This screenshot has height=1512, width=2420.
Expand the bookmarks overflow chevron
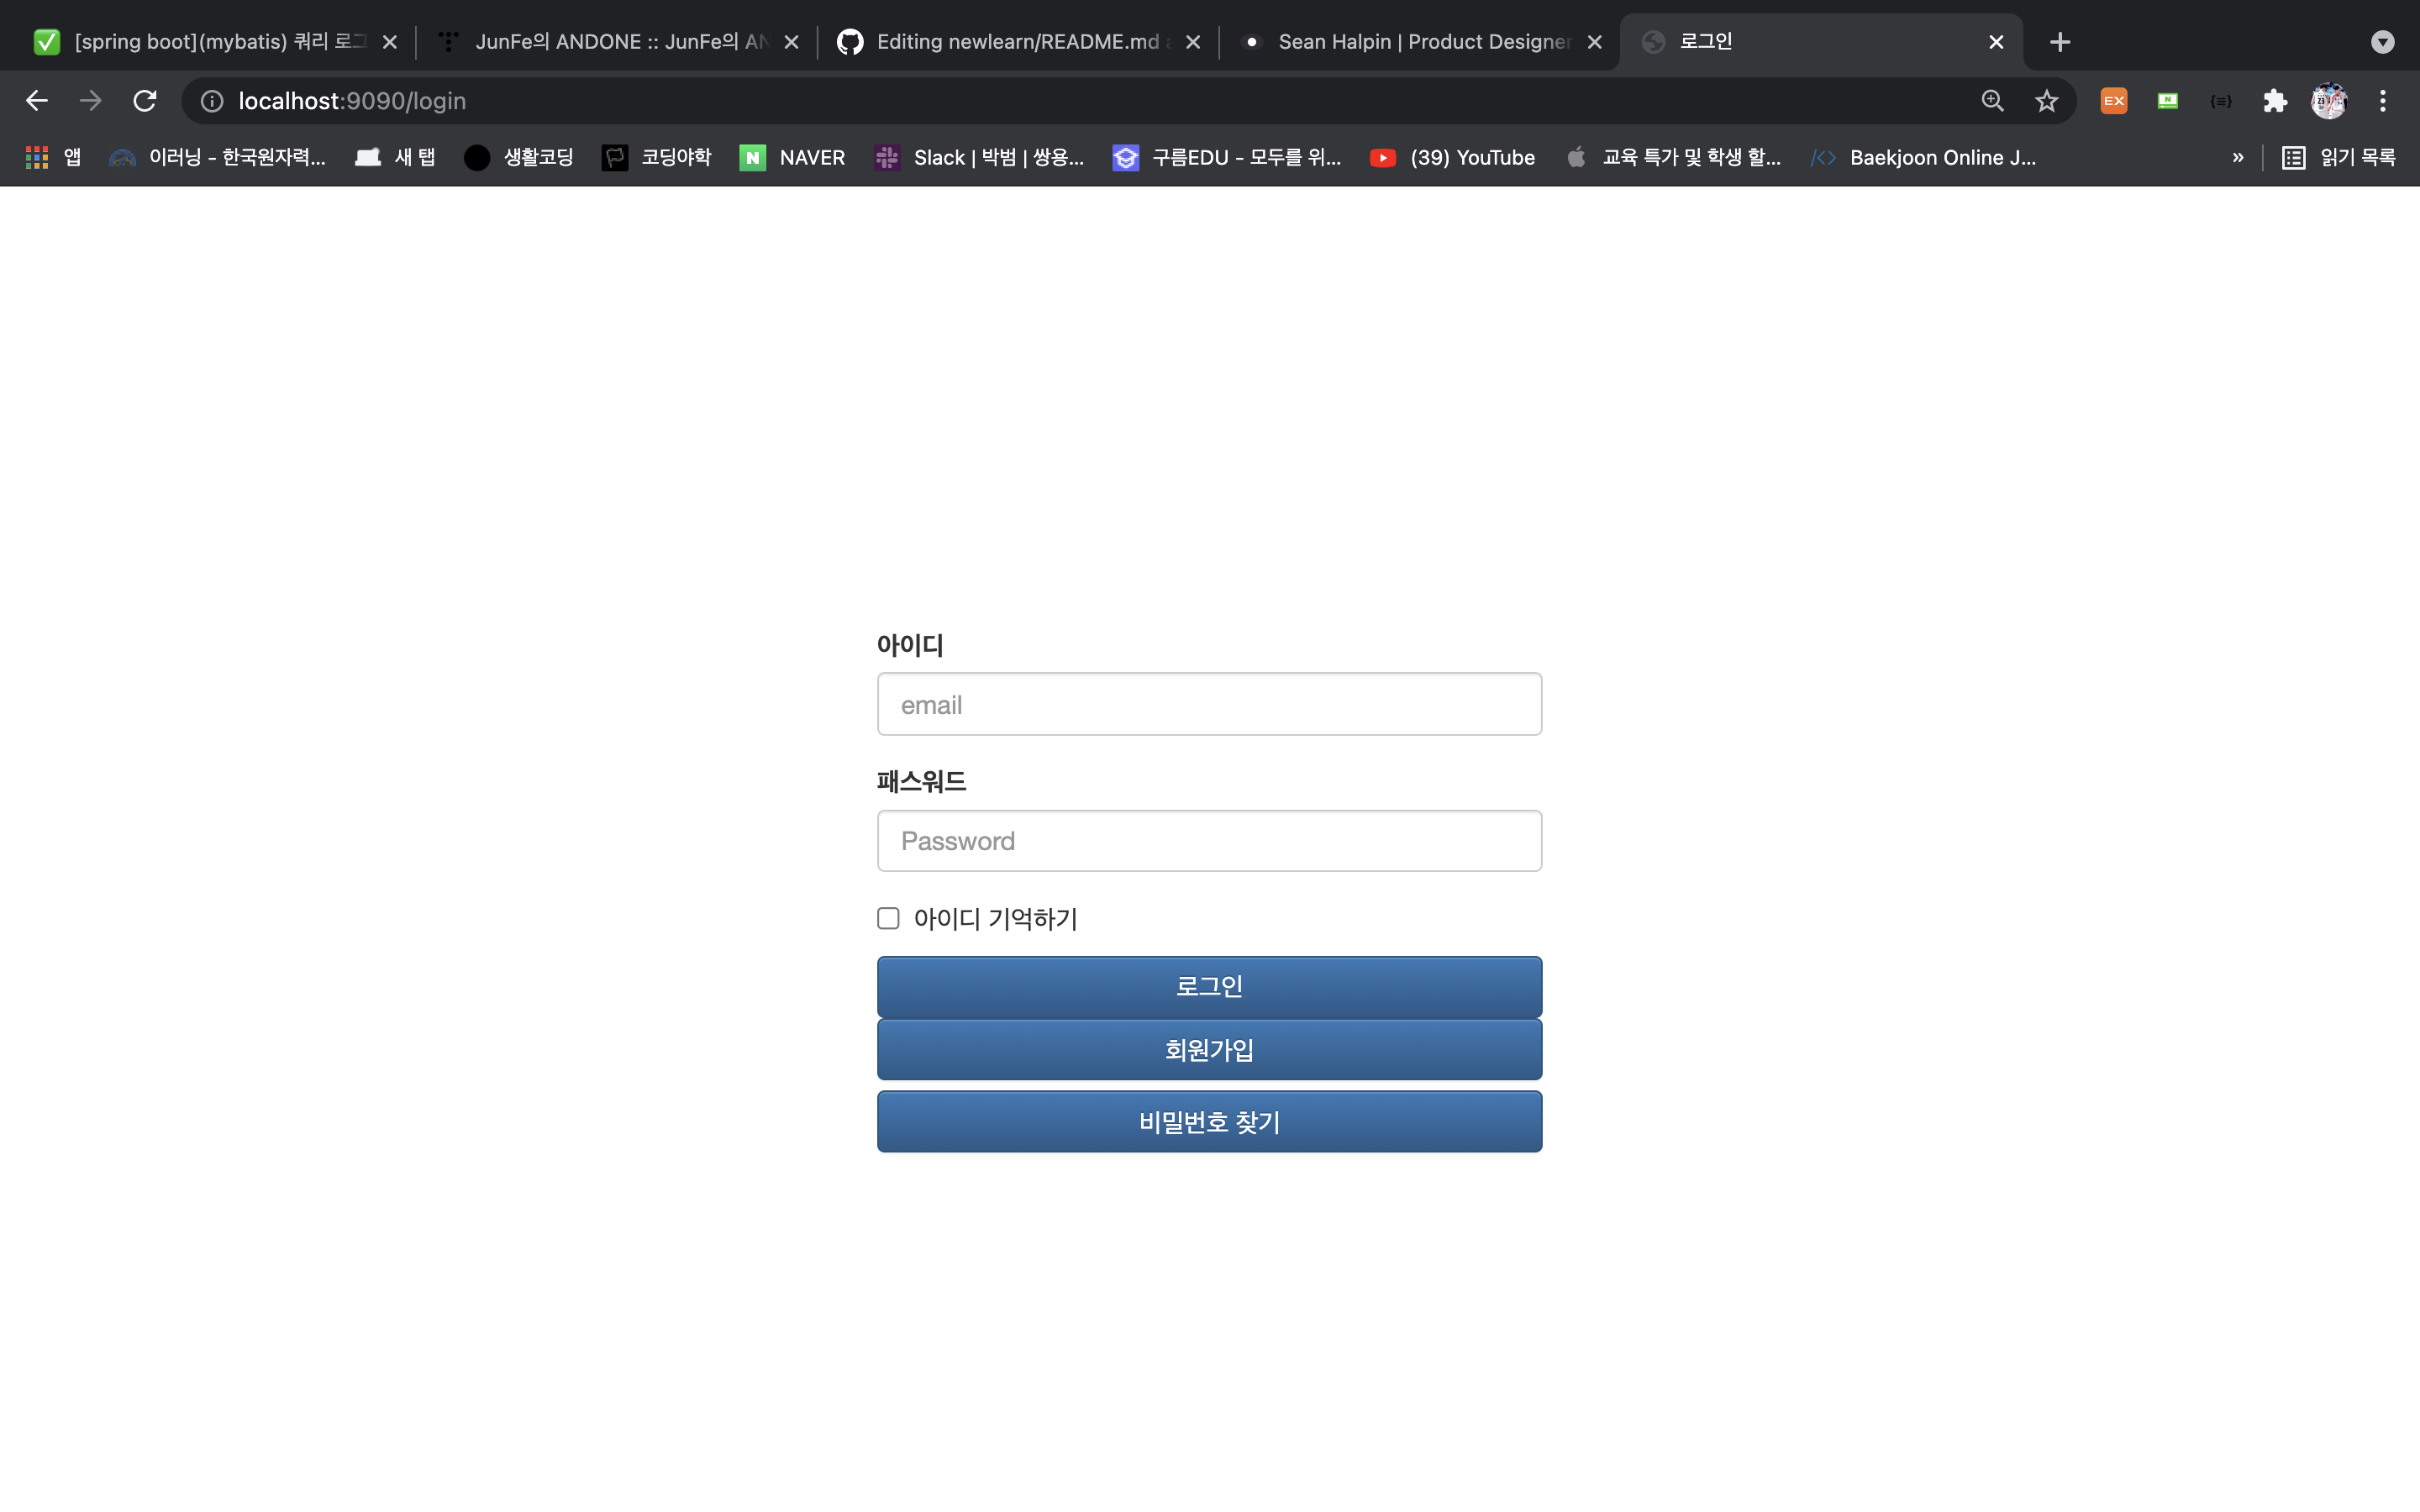click(2238, 157)
